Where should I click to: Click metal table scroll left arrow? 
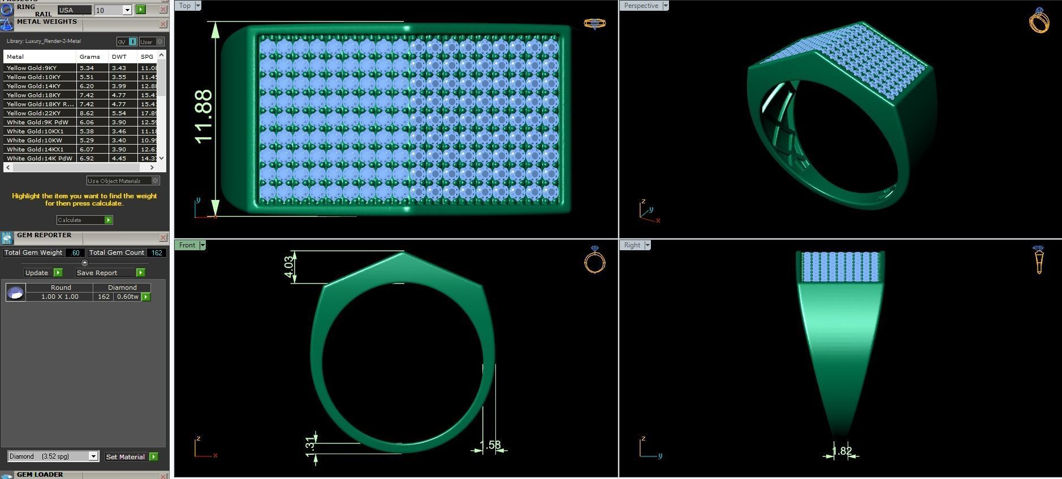[x=8, y=167]
